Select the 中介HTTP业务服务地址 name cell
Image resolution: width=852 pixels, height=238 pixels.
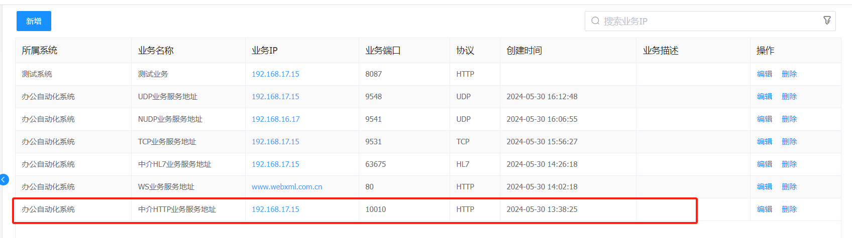click(177, 209)
